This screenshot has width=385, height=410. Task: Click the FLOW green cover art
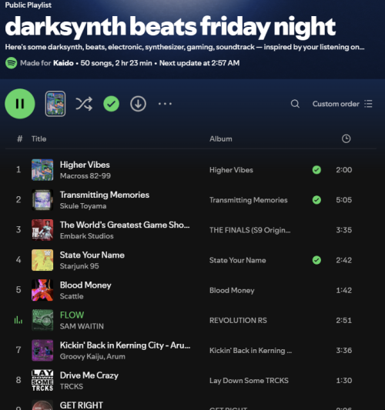click(42, 320)
